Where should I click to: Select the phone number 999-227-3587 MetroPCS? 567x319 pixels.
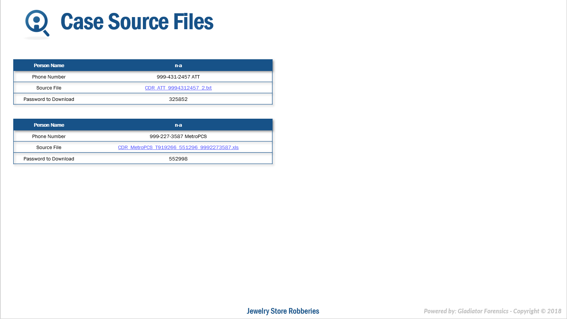pyautogui.click(x=178, y=137)
